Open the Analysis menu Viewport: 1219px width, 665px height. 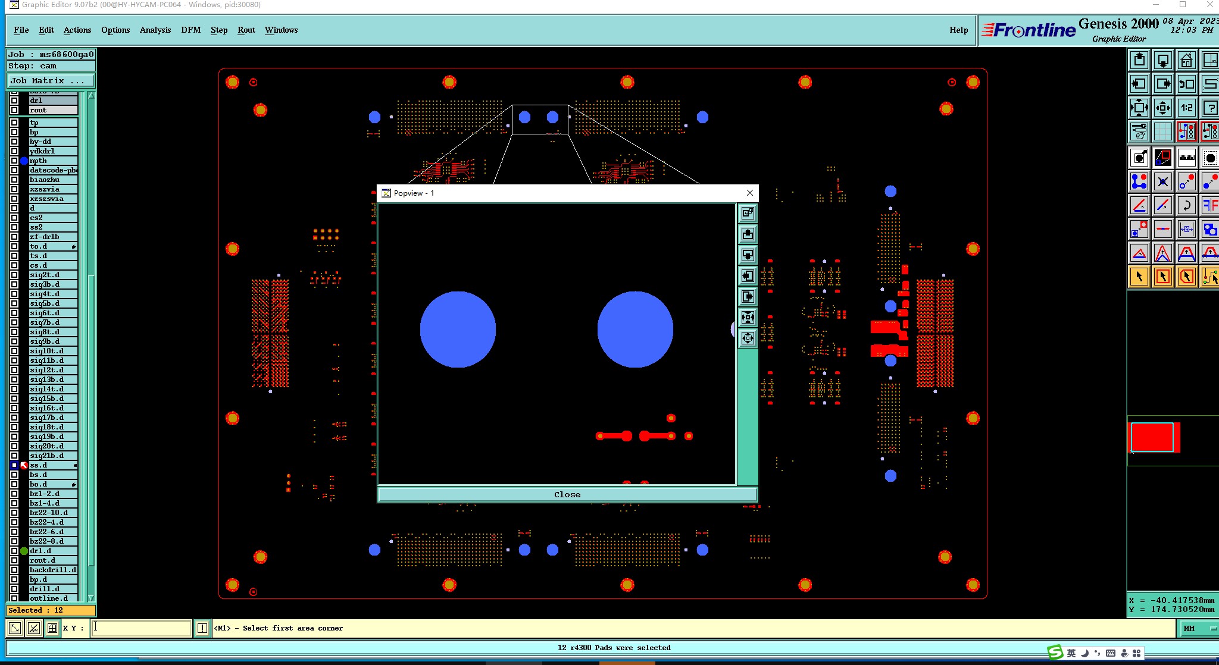[x=155, y=30]
